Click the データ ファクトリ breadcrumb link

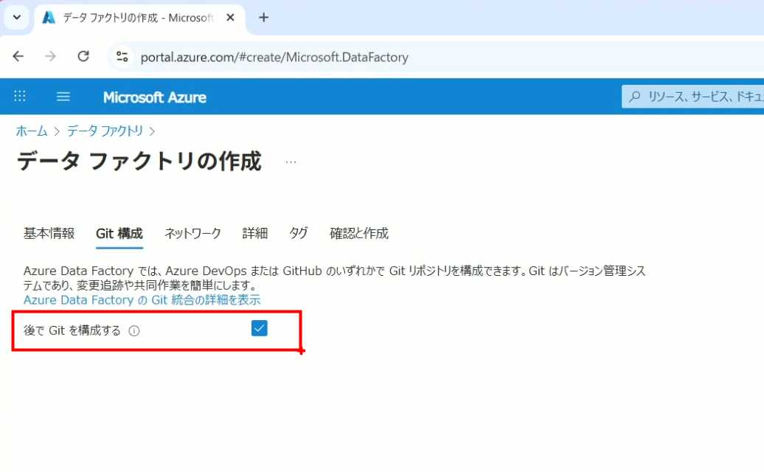pos(105,131)
